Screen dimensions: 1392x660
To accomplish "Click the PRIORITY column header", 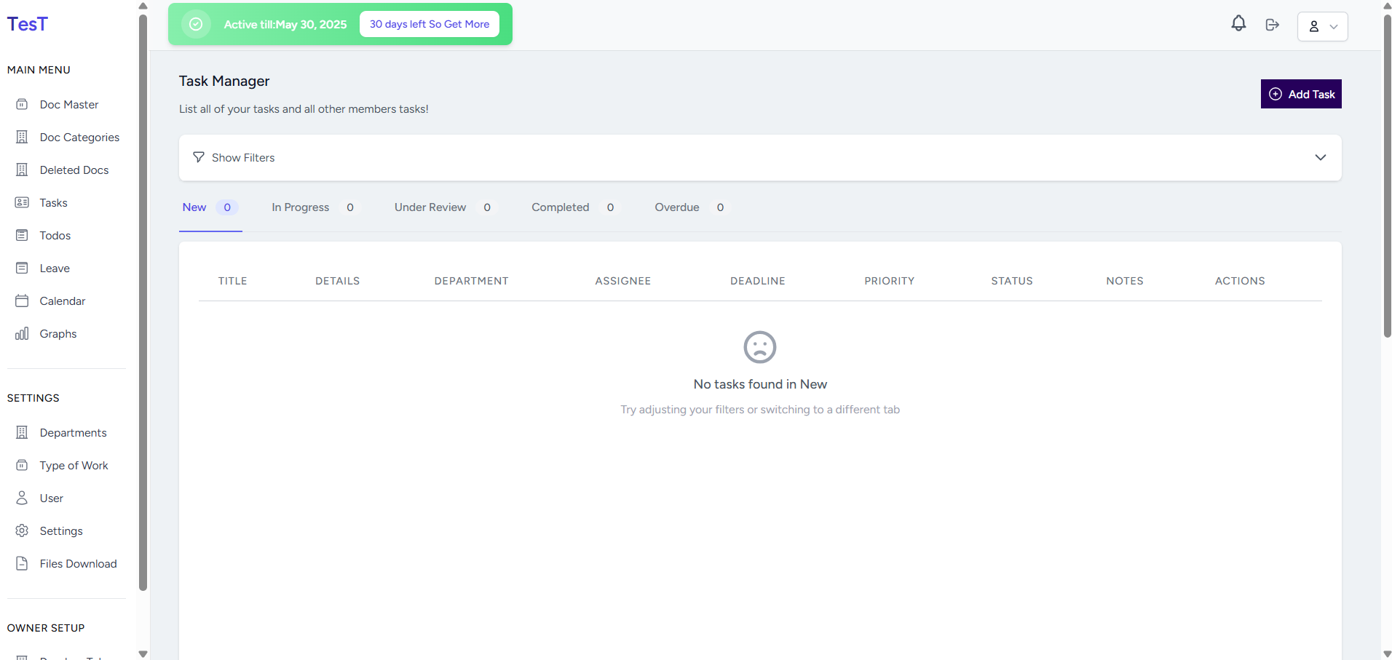I will (890, 281).
